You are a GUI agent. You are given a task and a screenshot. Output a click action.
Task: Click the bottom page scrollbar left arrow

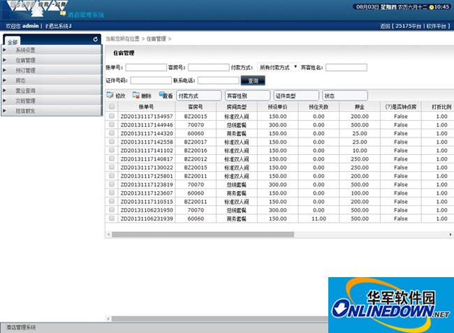108,319
